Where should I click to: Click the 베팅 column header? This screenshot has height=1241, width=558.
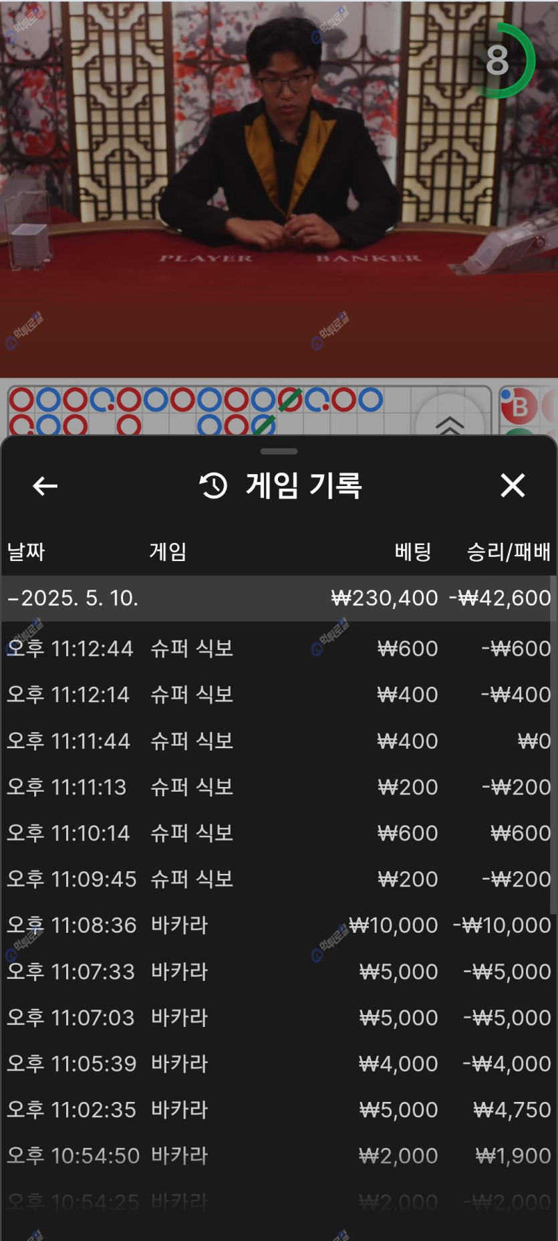412,552
